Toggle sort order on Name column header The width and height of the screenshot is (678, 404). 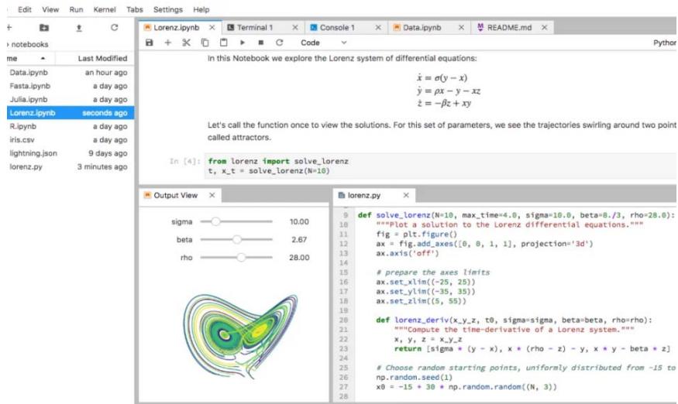click(x=23, y=58)
